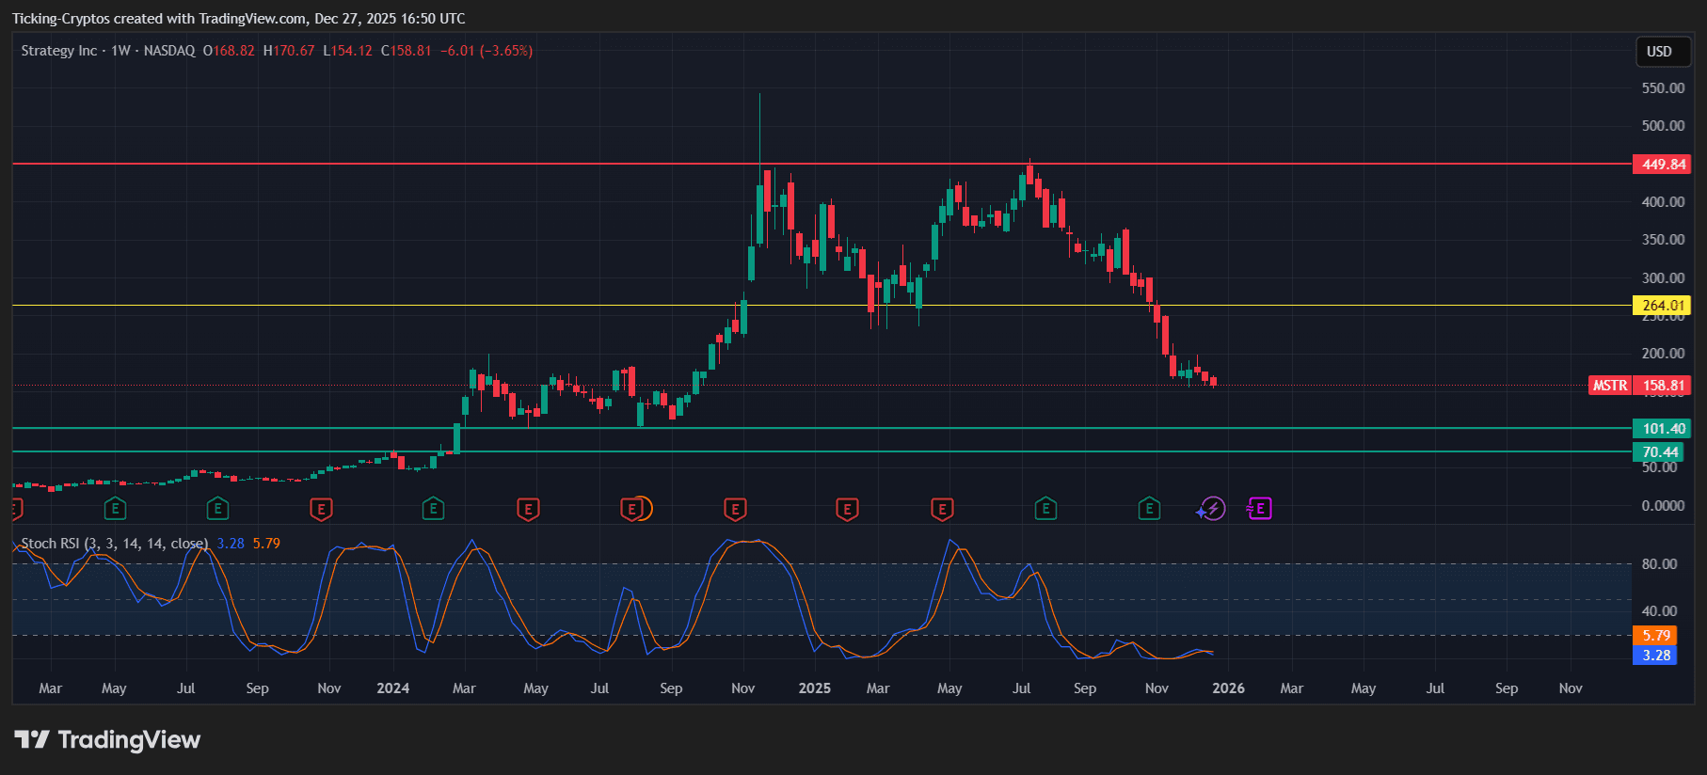Click the MSTR ticker price tag

[x=1609, y=386]
